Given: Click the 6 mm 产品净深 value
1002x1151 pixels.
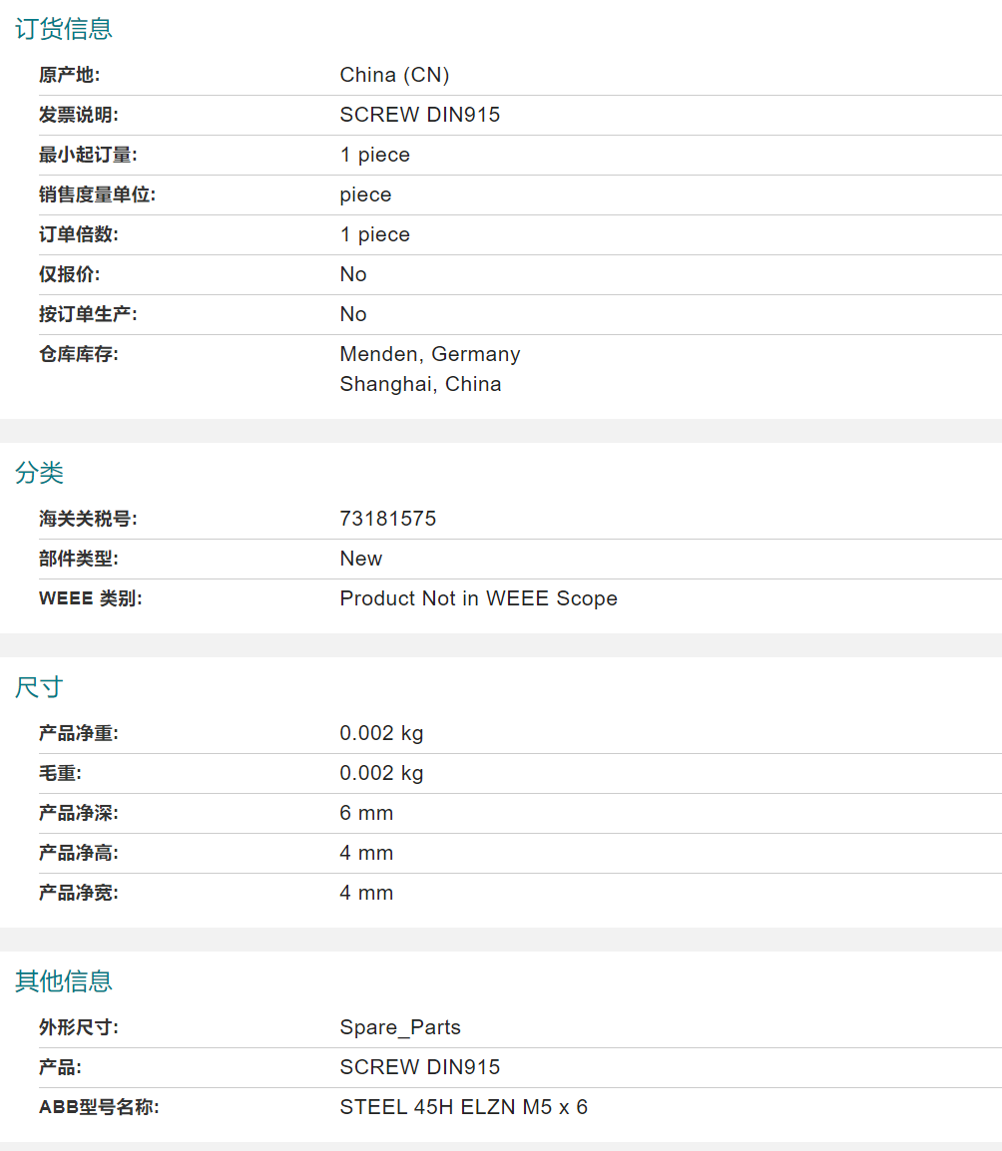Looking at the screenshot, I should 366,813.
